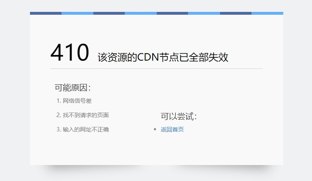Click the fifth top stripe segment, dark blue
312x181 pixels.
[x=172, y=13]
